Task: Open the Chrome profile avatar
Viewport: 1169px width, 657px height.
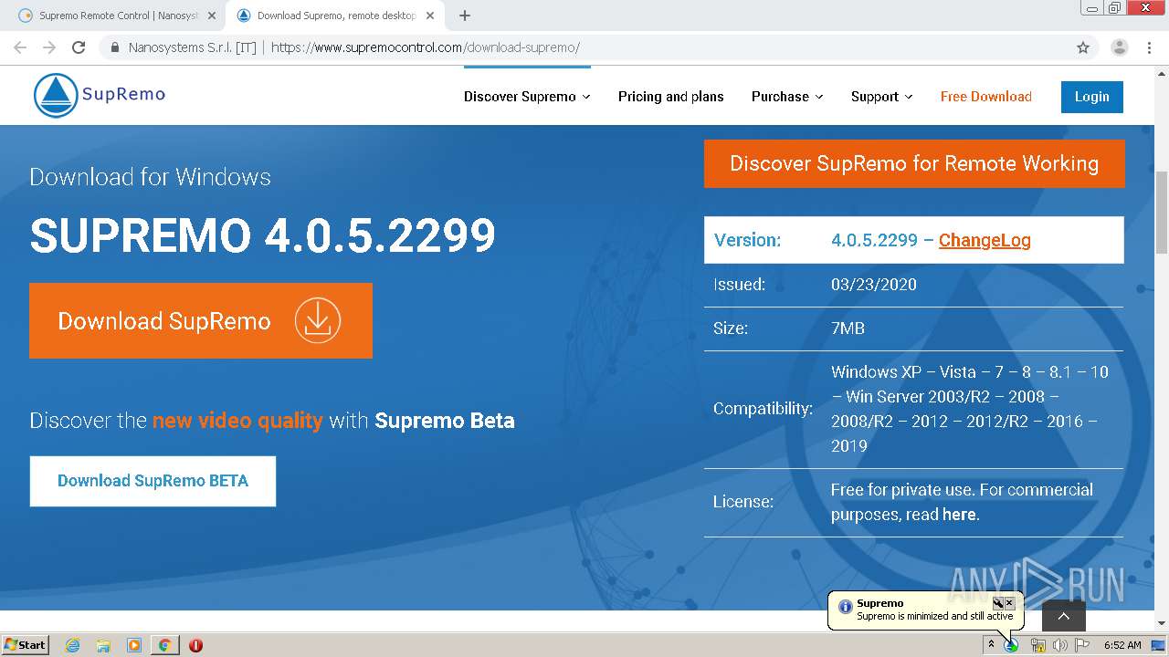Action: click(1119, 47)
